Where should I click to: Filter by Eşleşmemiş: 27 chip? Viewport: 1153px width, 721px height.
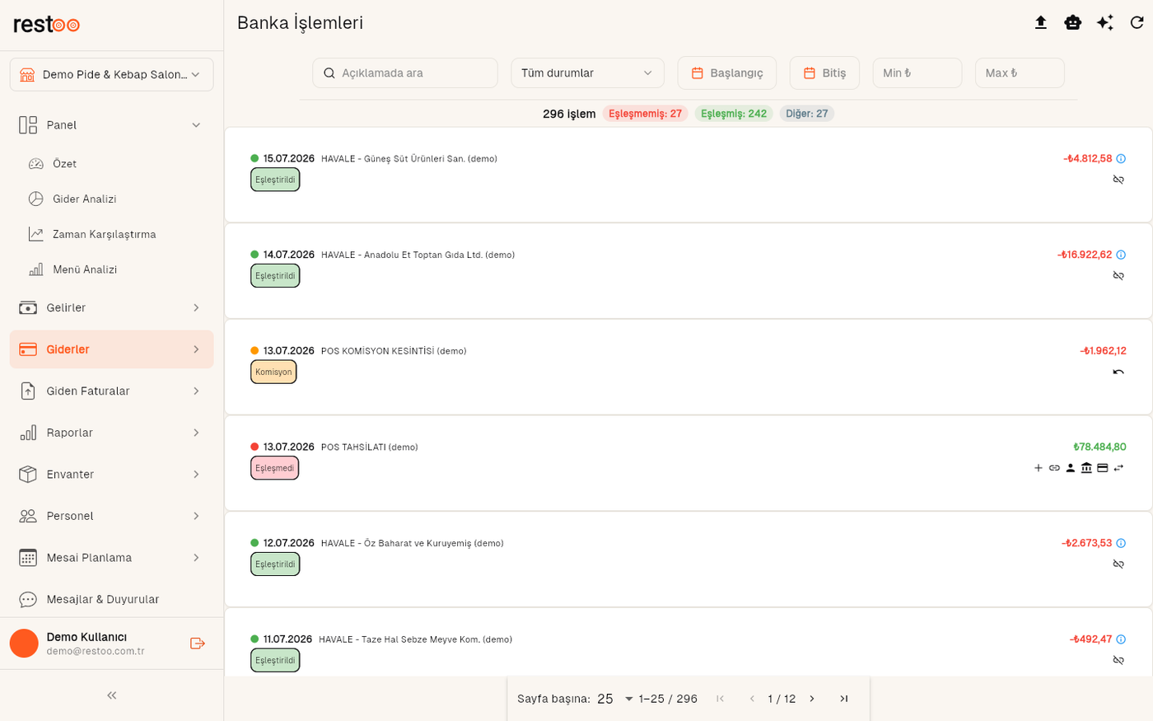click(x=645, y=114)
